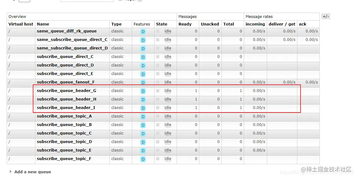Screen dimensions: 357x178
Task: Click the D durable badge for same_subscribe_queue_direct_D
Action: [x=143, y=49]
